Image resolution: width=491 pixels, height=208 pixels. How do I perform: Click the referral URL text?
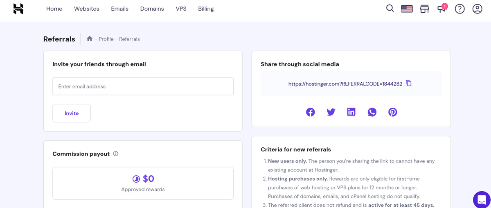pos(345,84)
